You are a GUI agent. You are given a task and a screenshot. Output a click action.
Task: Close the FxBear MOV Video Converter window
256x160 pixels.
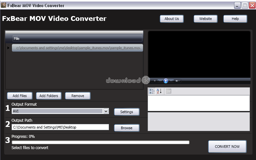(252, 5)
